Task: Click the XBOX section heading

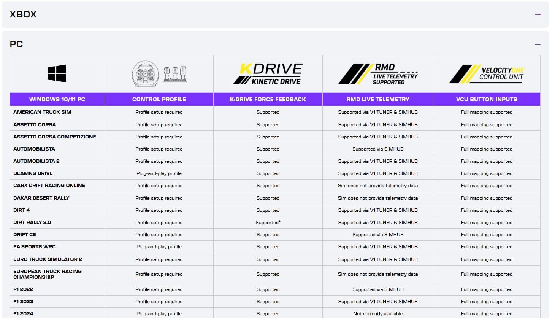Action: point(23,14)
